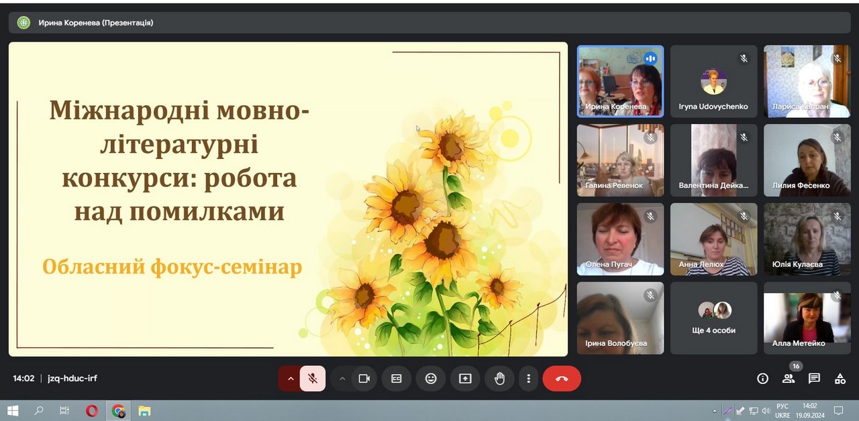Click the presenter avatar icon in top bar

(23, 23)
